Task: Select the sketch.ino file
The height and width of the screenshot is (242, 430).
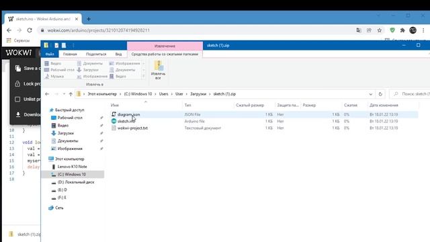Action: click(x=126, y=121)
